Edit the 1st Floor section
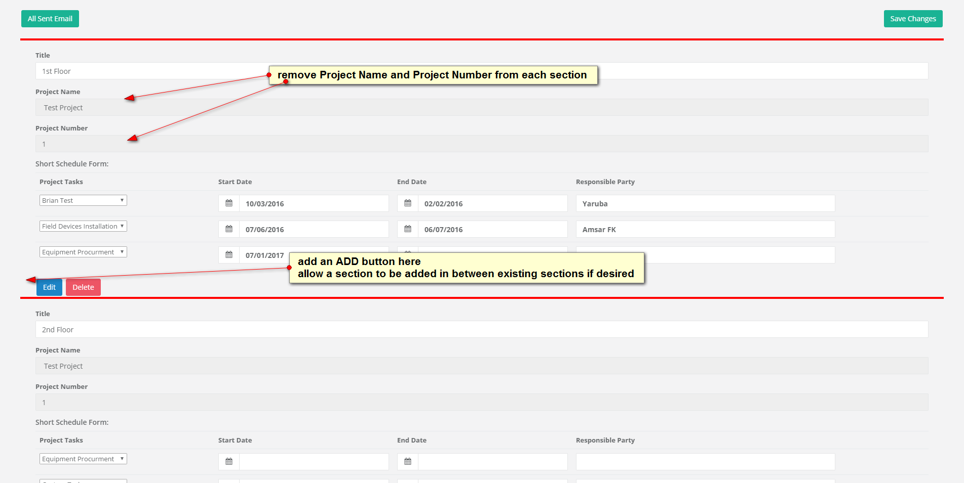The image size is (964, 483). [x=49, y=287]
